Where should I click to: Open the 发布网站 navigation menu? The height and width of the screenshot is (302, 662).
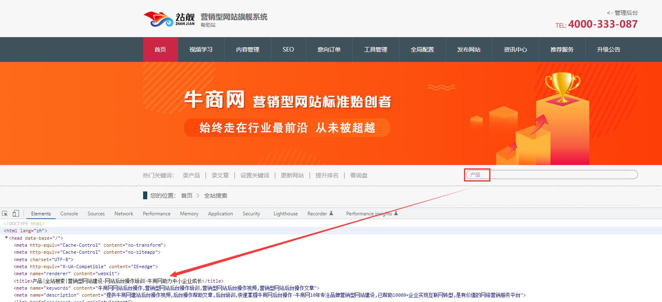coord(469,50)
